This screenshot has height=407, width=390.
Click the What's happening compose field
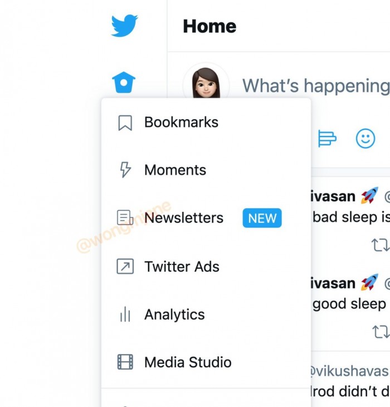pyautogui.click(x=316, y=86)
